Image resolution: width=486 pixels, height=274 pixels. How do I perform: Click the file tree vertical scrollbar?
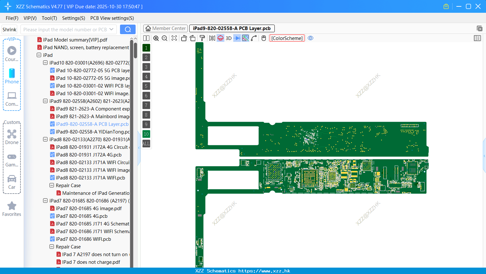tap(135, 51)
